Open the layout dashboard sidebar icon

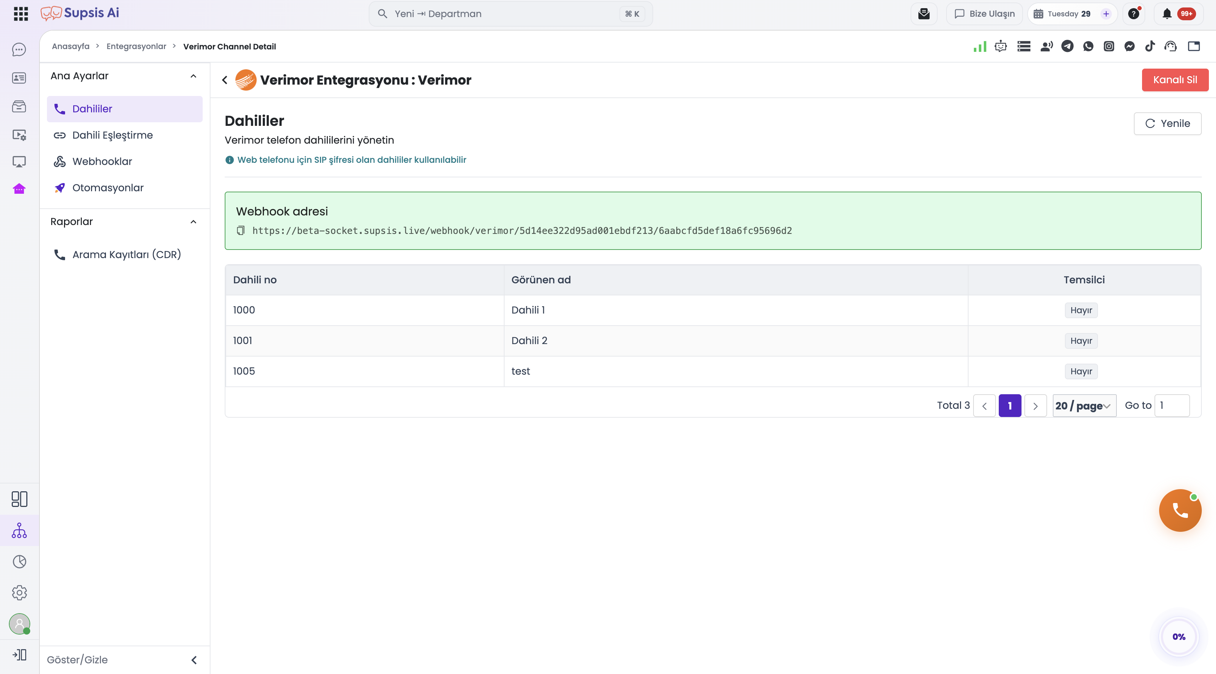click(19, 499)
